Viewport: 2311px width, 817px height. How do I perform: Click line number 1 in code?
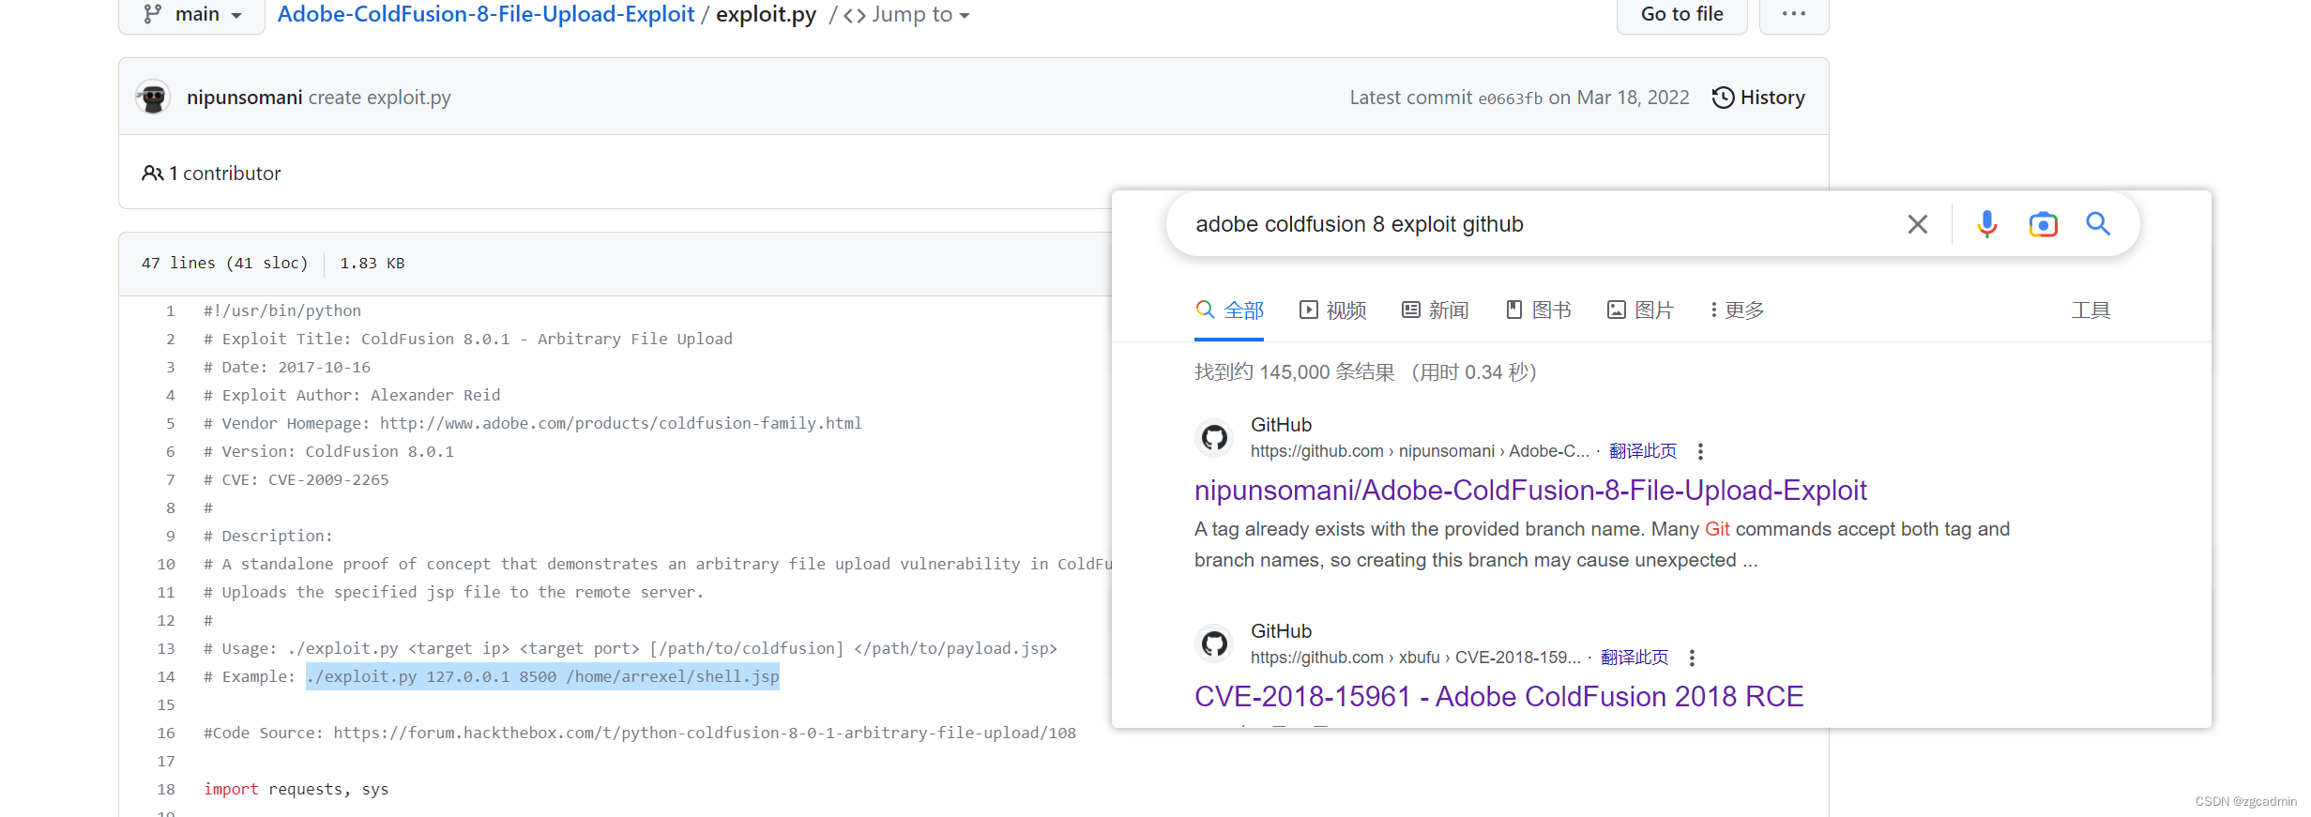[x=170, y=311]
